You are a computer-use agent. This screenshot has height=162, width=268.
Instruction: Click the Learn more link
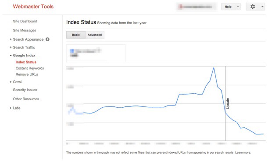(x=243, y=152)
